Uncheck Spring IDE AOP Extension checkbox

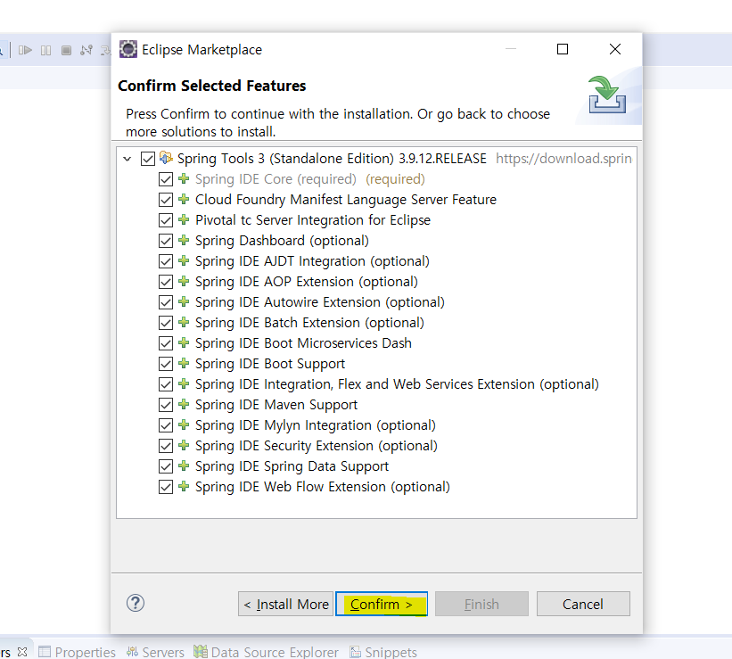[x=166, y=282]
